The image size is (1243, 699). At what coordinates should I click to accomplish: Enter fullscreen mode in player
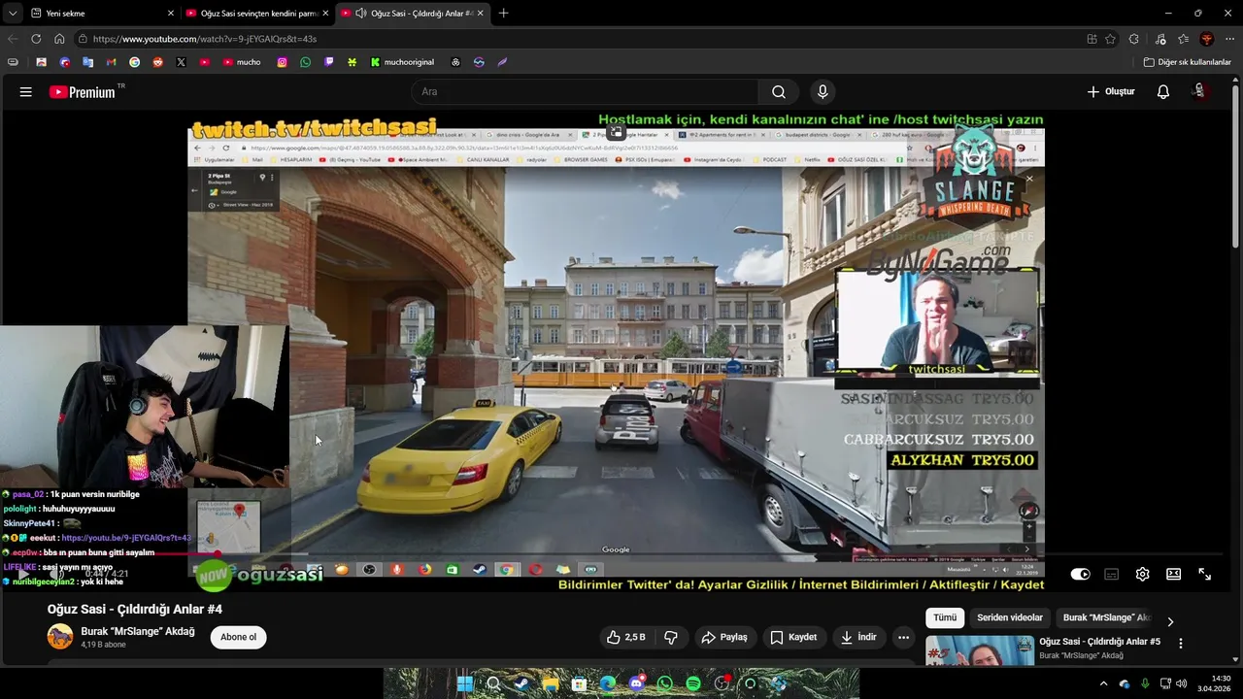pos(1205,574)
